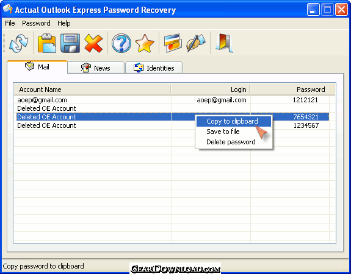This screenshot has width=351, height=274.
Task: Open the File menu
Action: pyautogui.click(x=10, y=23)
